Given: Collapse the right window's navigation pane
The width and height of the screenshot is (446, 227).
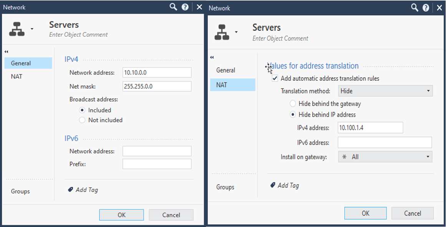Looking at the screenshot, I should pos(212,57).
